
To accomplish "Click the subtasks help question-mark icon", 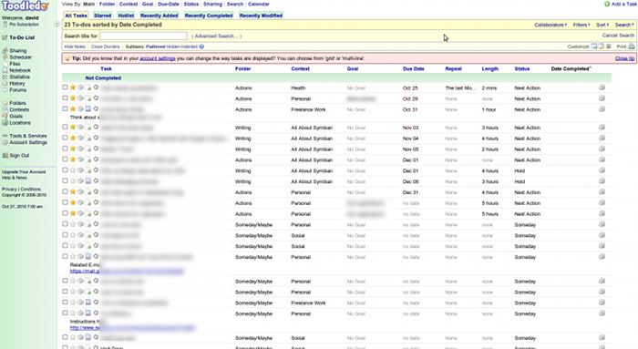I will pyautogui.click(x=201, y=46).
